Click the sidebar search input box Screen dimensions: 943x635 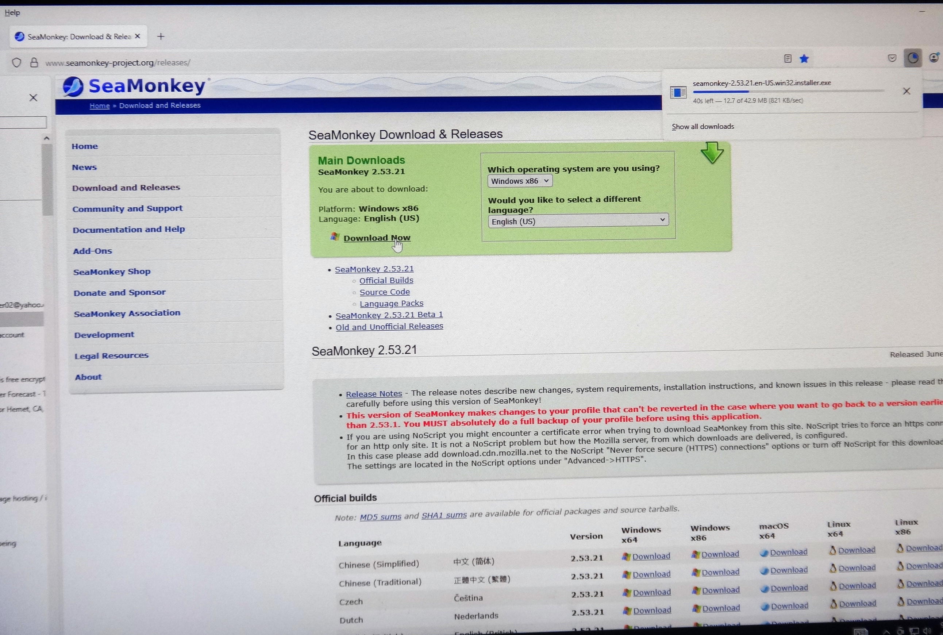(x=23, y=122)
